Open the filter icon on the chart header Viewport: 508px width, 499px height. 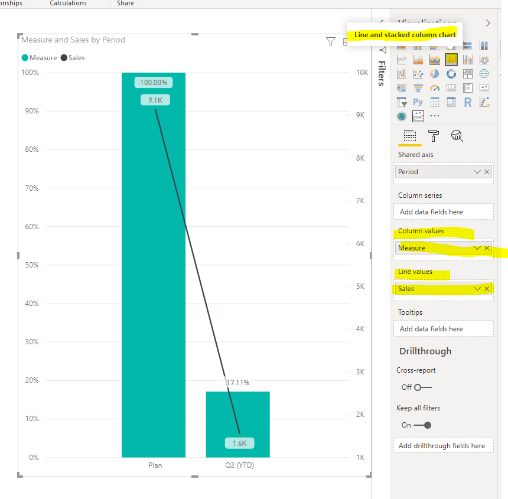pos(330,41)
